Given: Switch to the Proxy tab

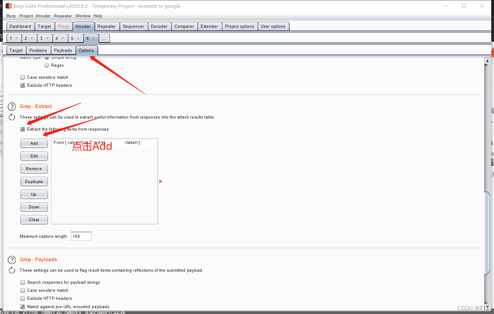Looking at the screenshot, I should (64, 27).
